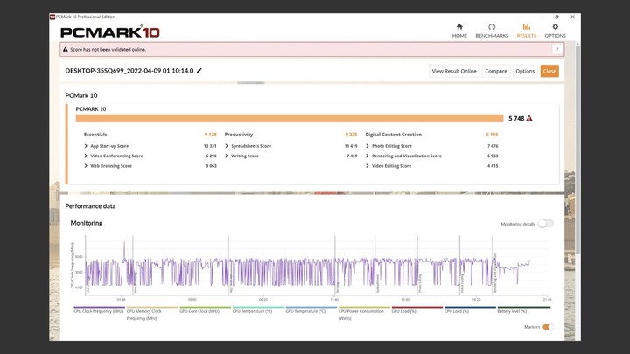630x354 pixels.
Task: Open the Benchmarks gauge icon
Action: 492,27
